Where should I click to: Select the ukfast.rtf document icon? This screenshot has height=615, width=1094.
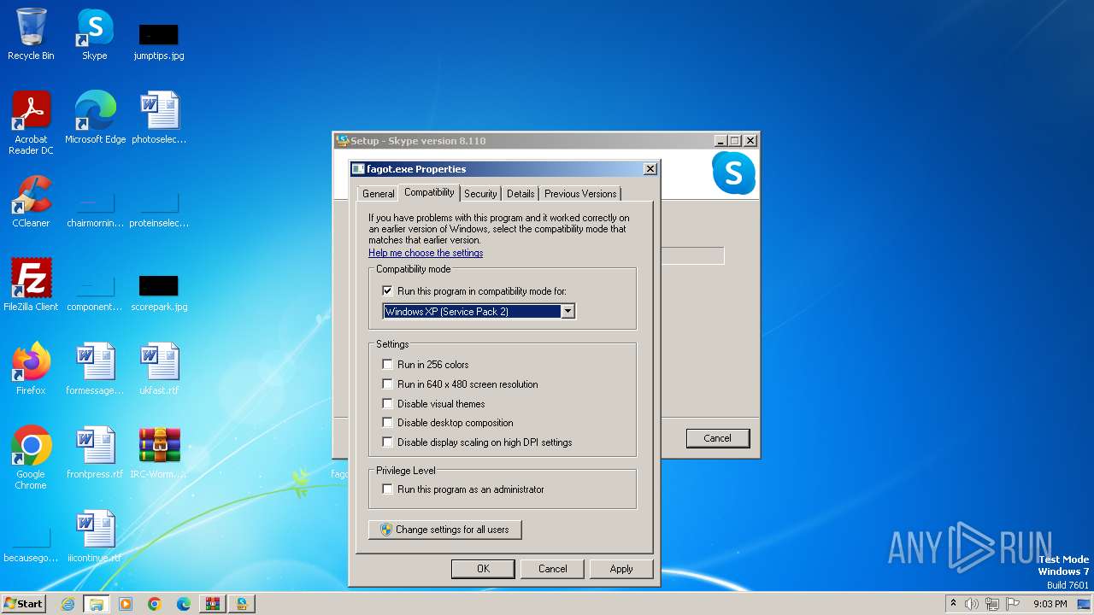(159, 368)
